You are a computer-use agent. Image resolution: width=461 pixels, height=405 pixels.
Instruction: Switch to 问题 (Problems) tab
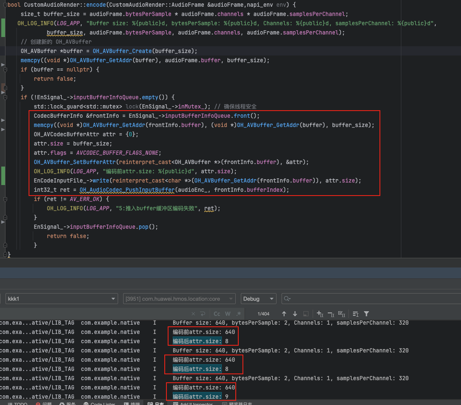pyautogui.click(x=44, y=403)
